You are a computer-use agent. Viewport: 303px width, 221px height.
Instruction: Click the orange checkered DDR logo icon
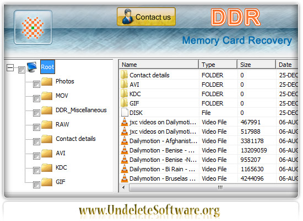click(x=33, y=28)
